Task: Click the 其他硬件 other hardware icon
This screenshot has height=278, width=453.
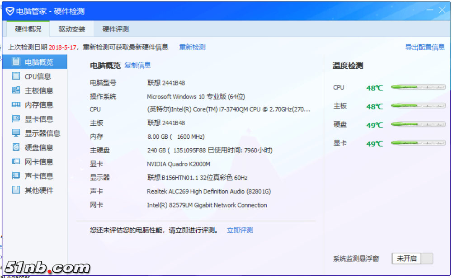Action: [16, 190]
